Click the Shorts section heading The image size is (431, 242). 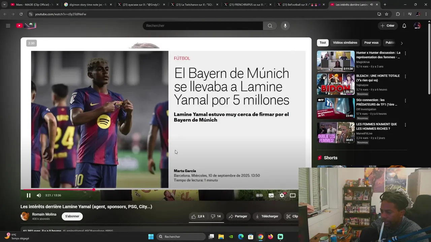pos(330,158)
